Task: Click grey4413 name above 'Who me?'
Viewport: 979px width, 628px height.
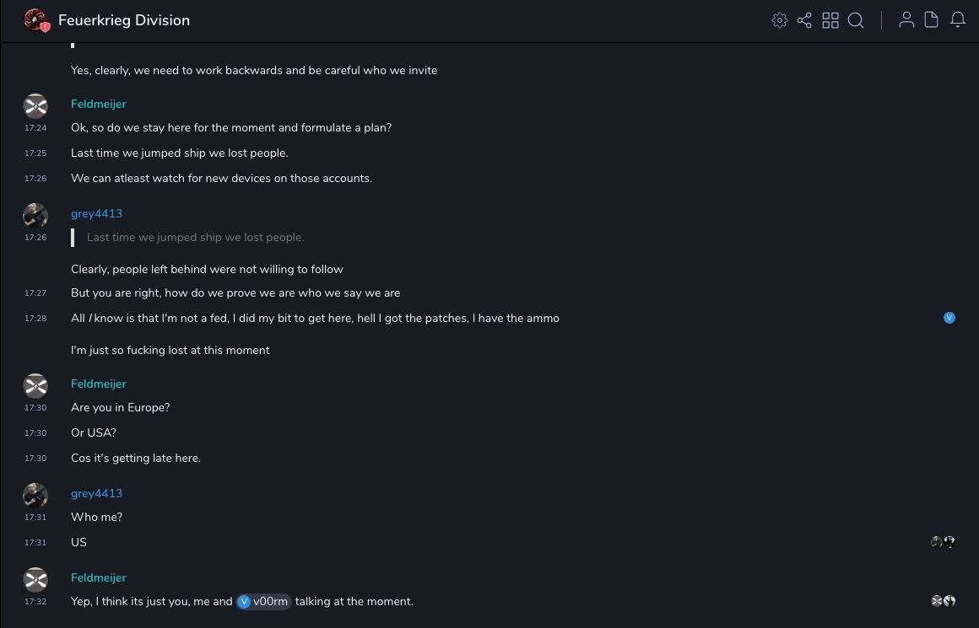Action: click(x=96, y=493)
